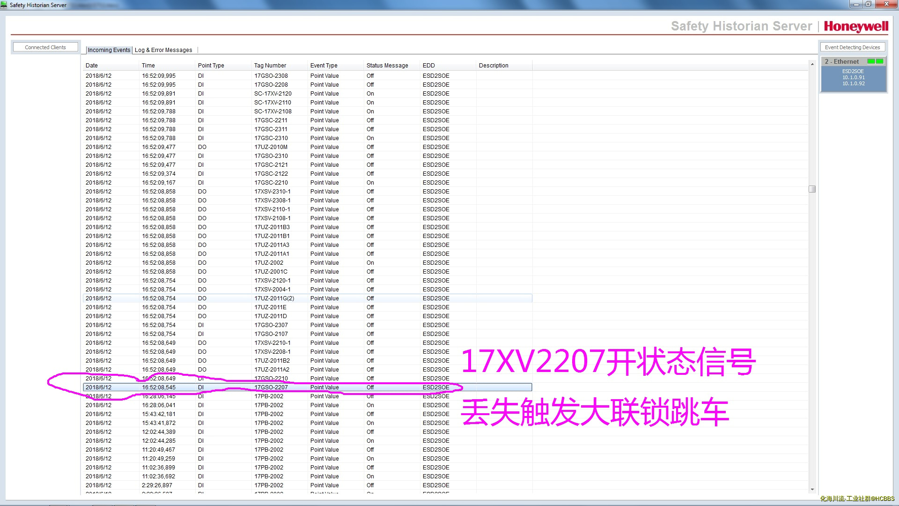Click the Time column header to sort
Screen dimensions: 899x506
(147, 65)
